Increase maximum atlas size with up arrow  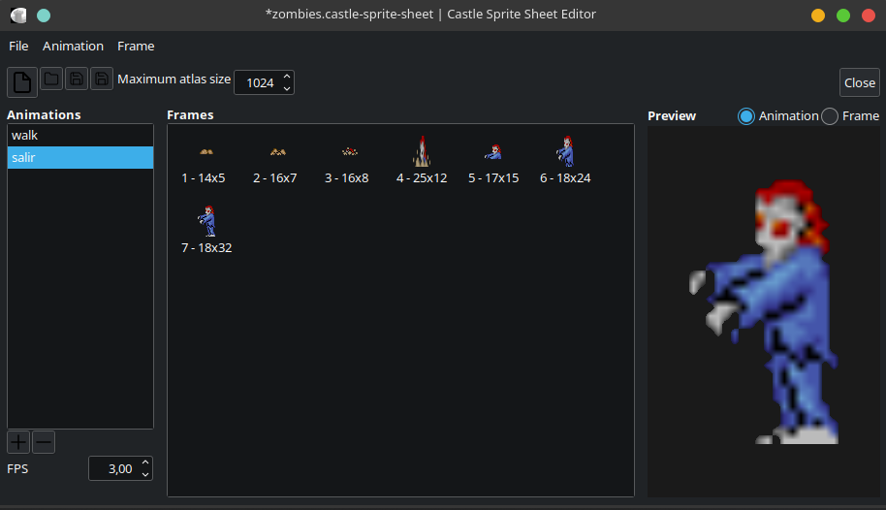pos(286,77)
